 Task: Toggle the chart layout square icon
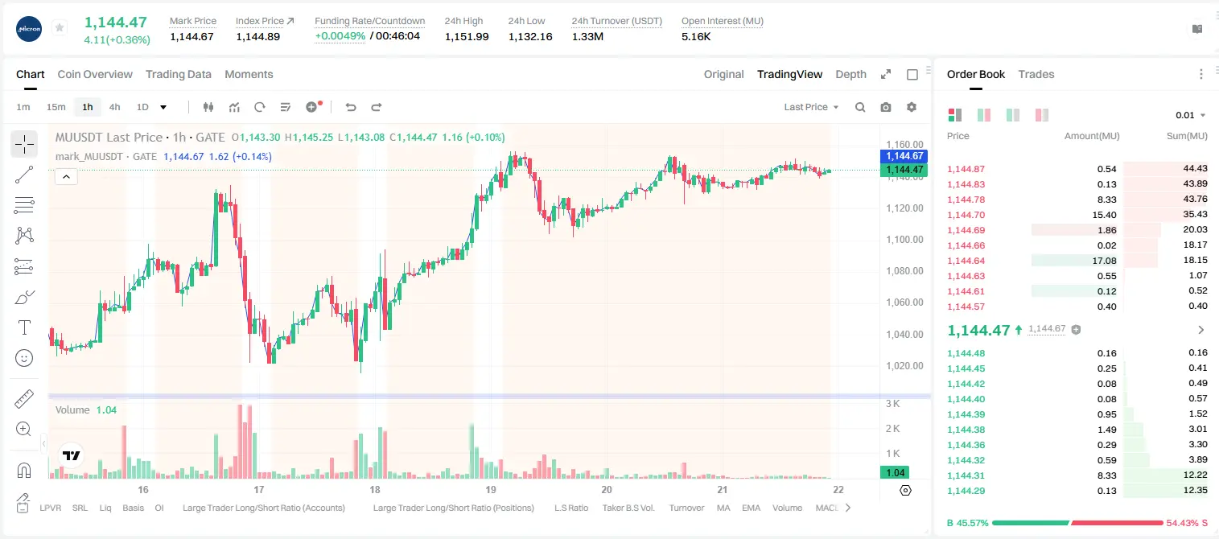[912, 74]
